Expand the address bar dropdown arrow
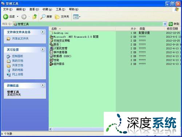Screen dimensions: 182x137 tap(165, 24)
